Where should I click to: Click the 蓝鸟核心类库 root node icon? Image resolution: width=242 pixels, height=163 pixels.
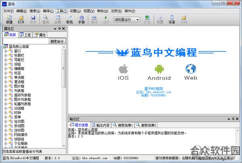coord(6,47)
